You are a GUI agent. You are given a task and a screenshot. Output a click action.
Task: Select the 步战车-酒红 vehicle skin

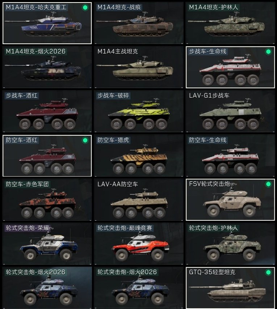point(47,111)
